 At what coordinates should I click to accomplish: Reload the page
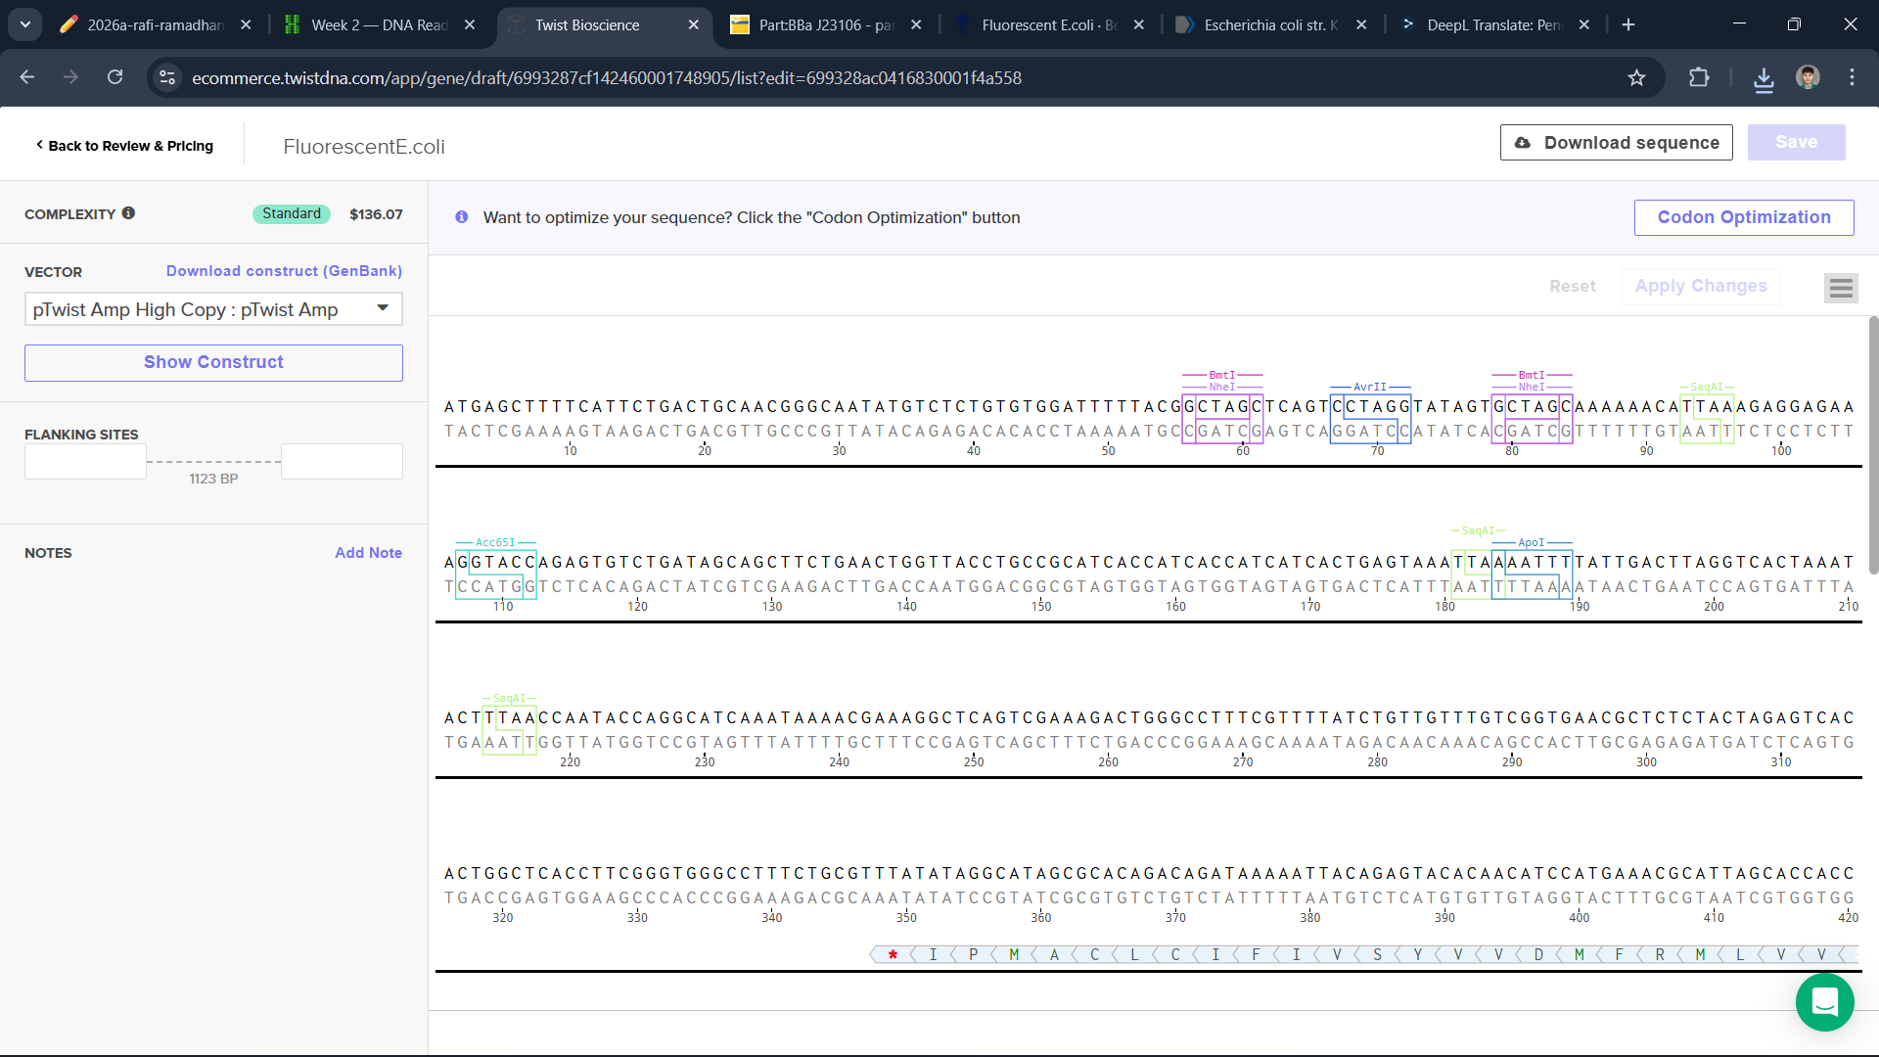115,77
